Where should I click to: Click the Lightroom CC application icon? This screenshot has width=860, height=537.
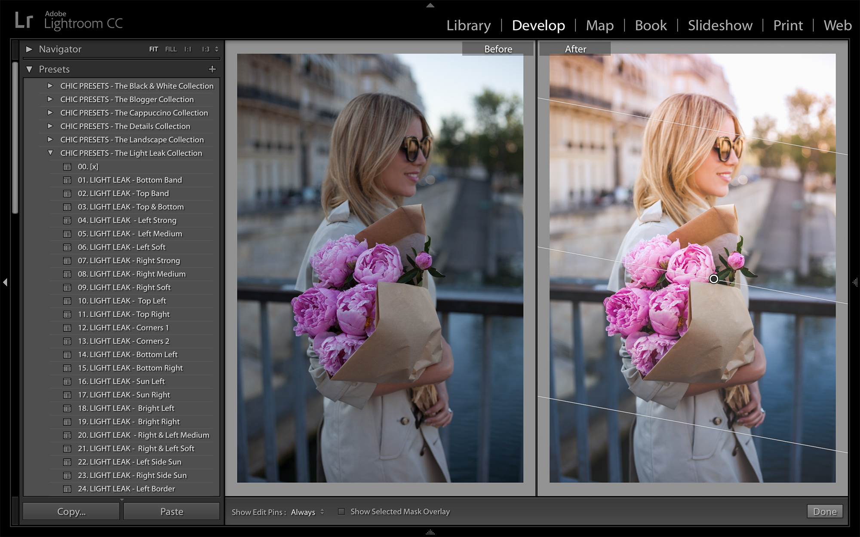coord(21,17)
